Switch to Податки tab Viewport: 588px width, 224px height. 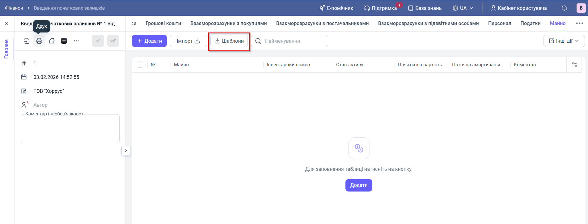coord(531,24)
